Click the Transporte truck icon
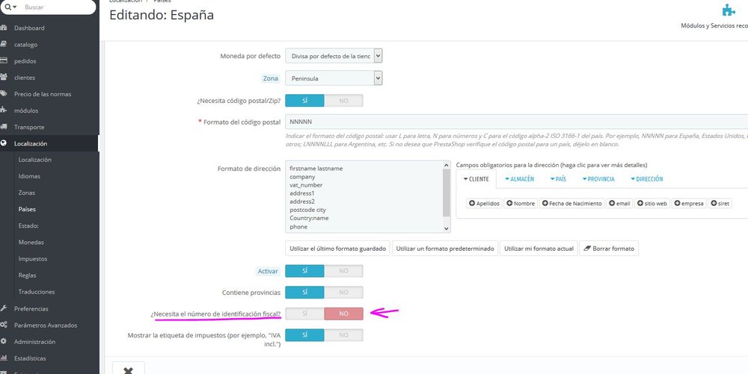 pos(4,127)
